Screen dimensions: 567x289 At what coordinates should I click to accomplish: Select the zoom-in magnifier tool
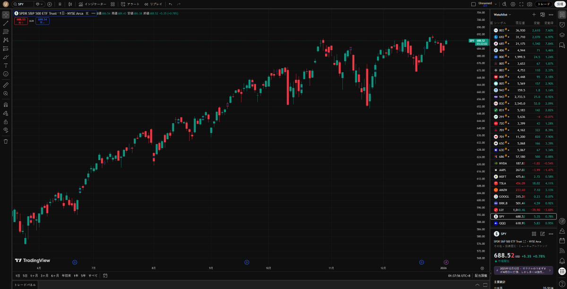[6, 93]
